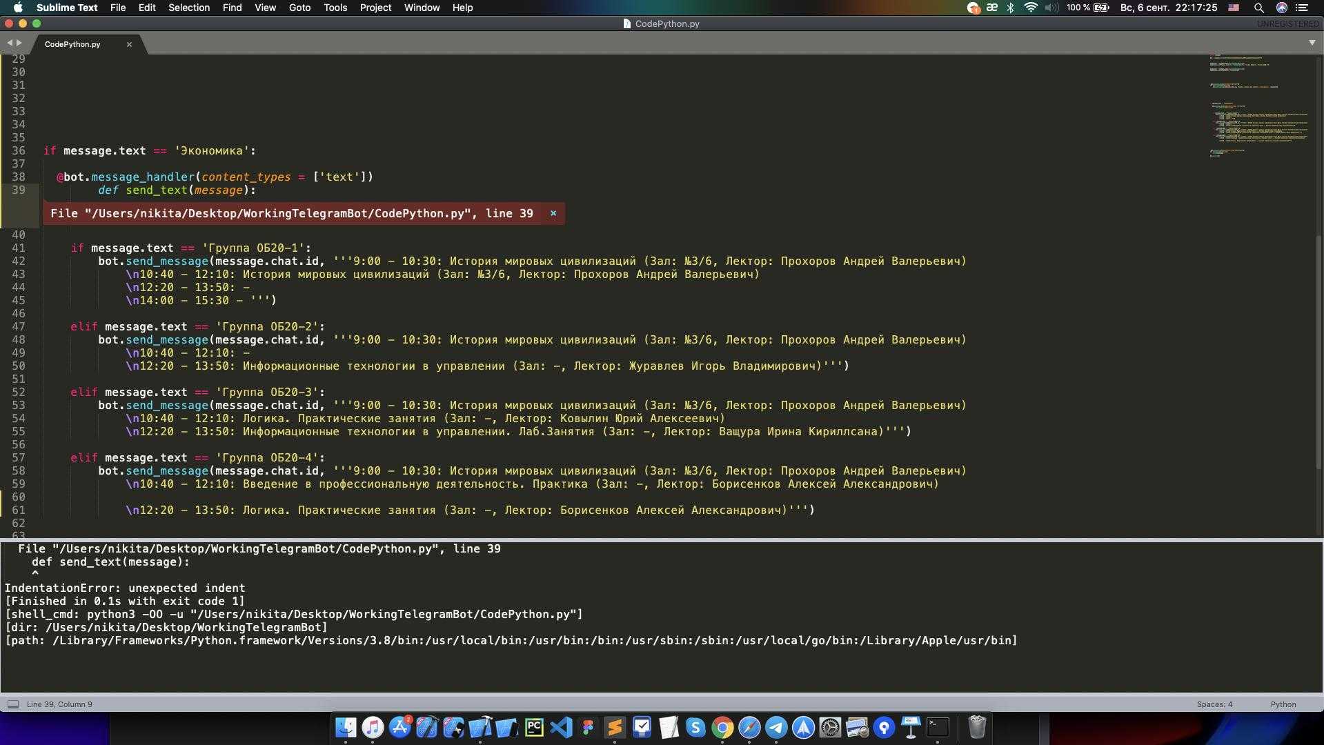Go to next tab with right arrow

coord(19,43)
